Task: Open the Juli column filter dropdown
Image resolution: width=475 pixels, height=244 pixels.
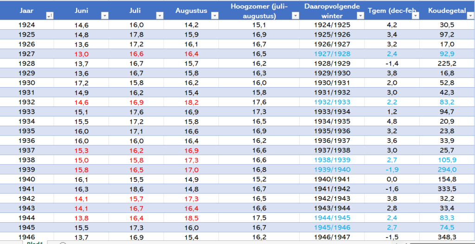Action: click(x=160, y=16)
